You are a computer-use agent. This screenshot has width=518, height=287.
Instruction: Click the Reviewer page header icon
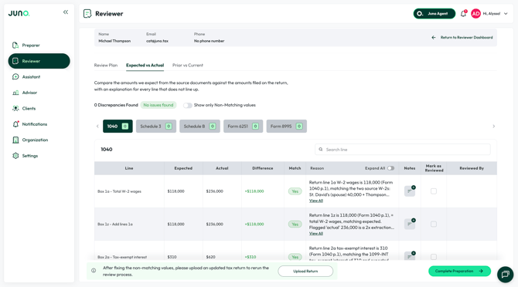(x=87, y=14)
